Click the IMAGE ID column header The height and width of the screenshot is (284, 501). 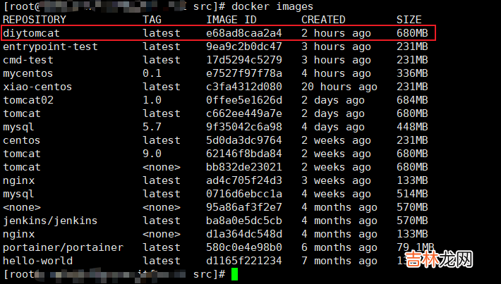pyautogui.click(x=231, y=20)
